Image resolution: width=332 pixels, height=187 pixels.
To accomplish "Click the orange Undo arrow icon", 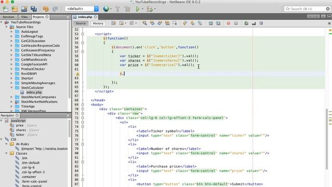I will [x=46, y=9].
